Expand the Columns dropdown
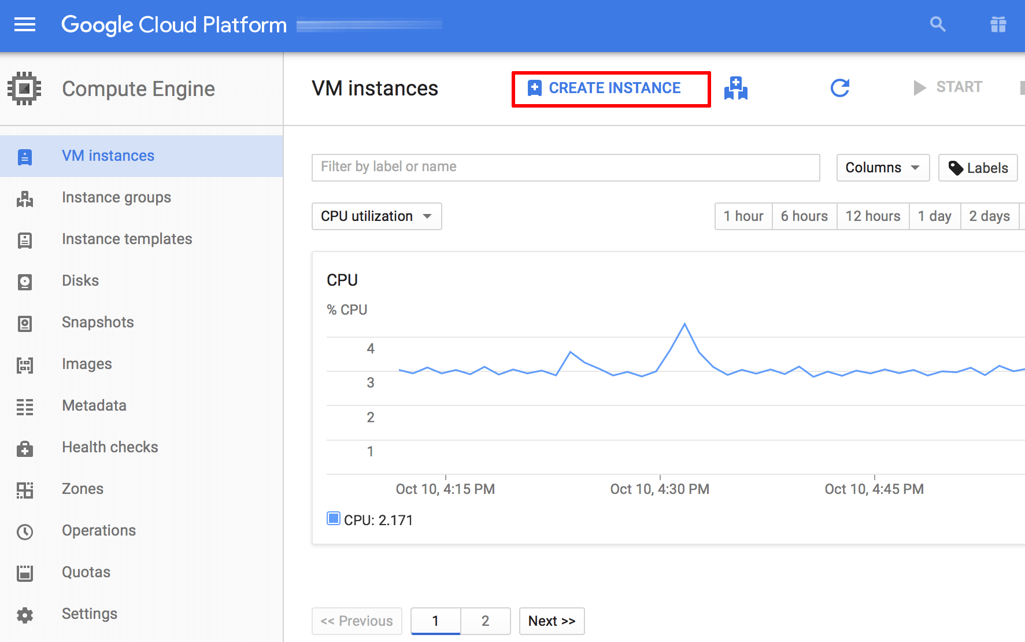Screen dimensions: 1025x642 point(882,168)
